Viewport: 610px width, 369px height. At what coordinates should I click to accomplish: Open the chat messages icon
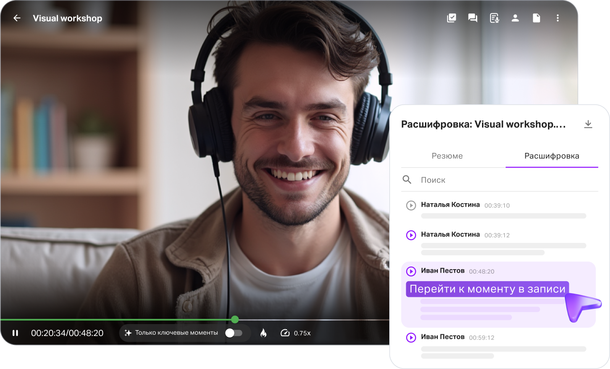pyautogui.click(x=473, y=18)
